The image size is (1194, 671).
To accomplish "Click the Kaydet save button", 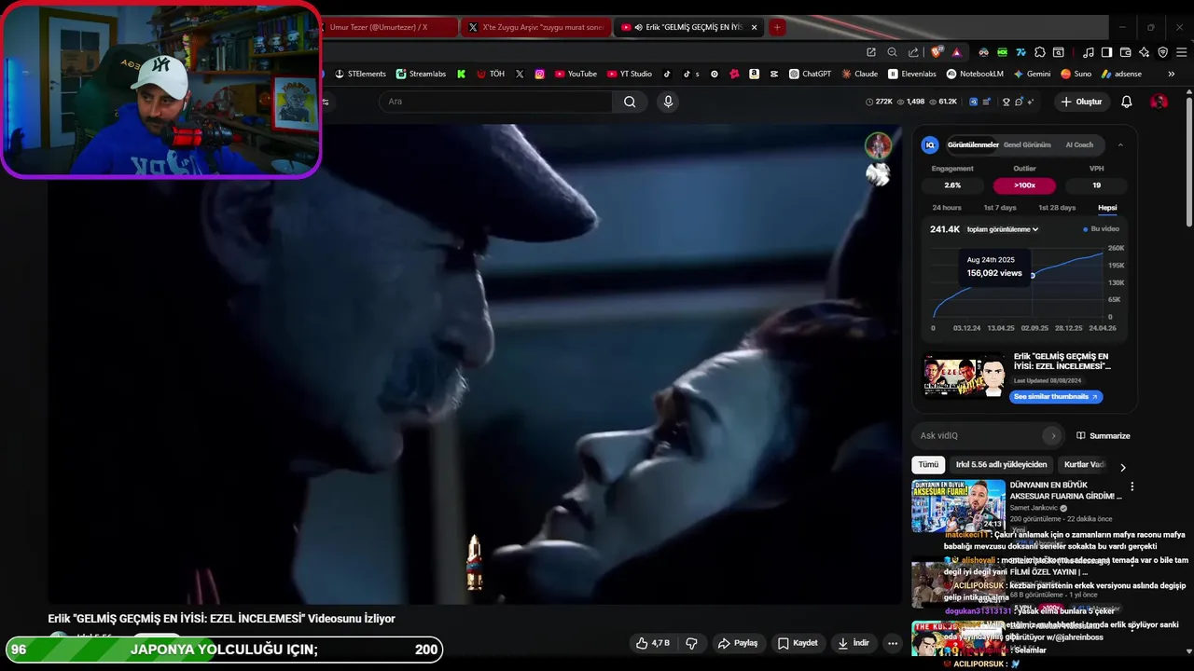I will pyautogui.click(x=798, y=643).
